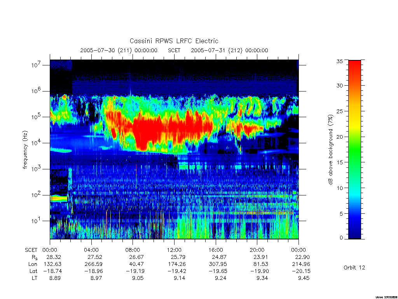This screenshot has height=299, width=398.
Task: Click the Rs value '28.32'
Action: pyautogui.click(x=54, y=257)
